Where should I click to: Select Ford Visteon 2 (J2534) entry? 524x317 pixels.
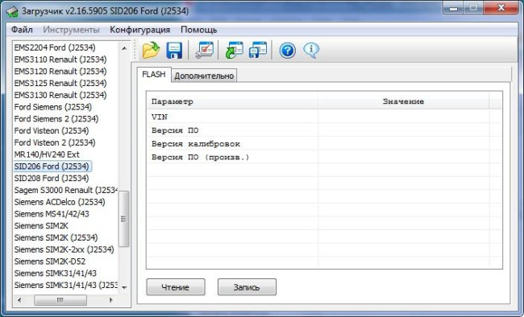(x=55, y=142)
